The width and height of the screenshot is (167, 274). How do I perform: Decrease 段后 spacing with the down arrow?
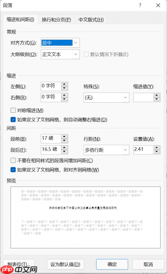click(x=65, y=152)
